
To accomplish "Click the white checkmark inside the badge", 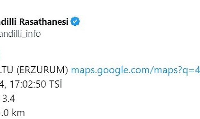I will (75, 21).
